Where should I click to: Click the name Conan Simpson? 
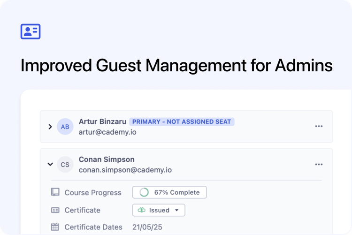click(x=107, y=159)
